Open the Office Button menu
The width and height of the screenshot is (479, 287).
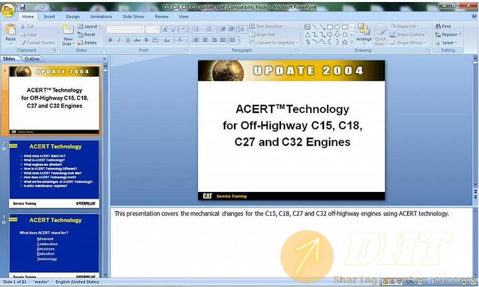(x=8, y=11)
